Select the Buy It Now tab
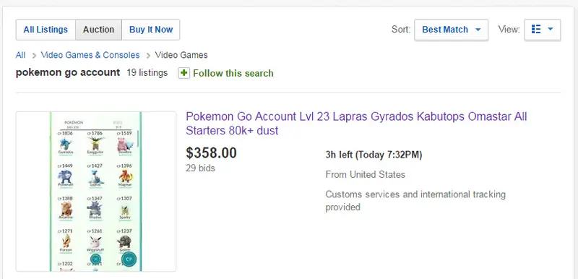 (151, 30)
